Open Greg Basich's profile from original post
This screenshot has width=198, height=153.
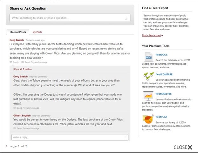point(17,40)
